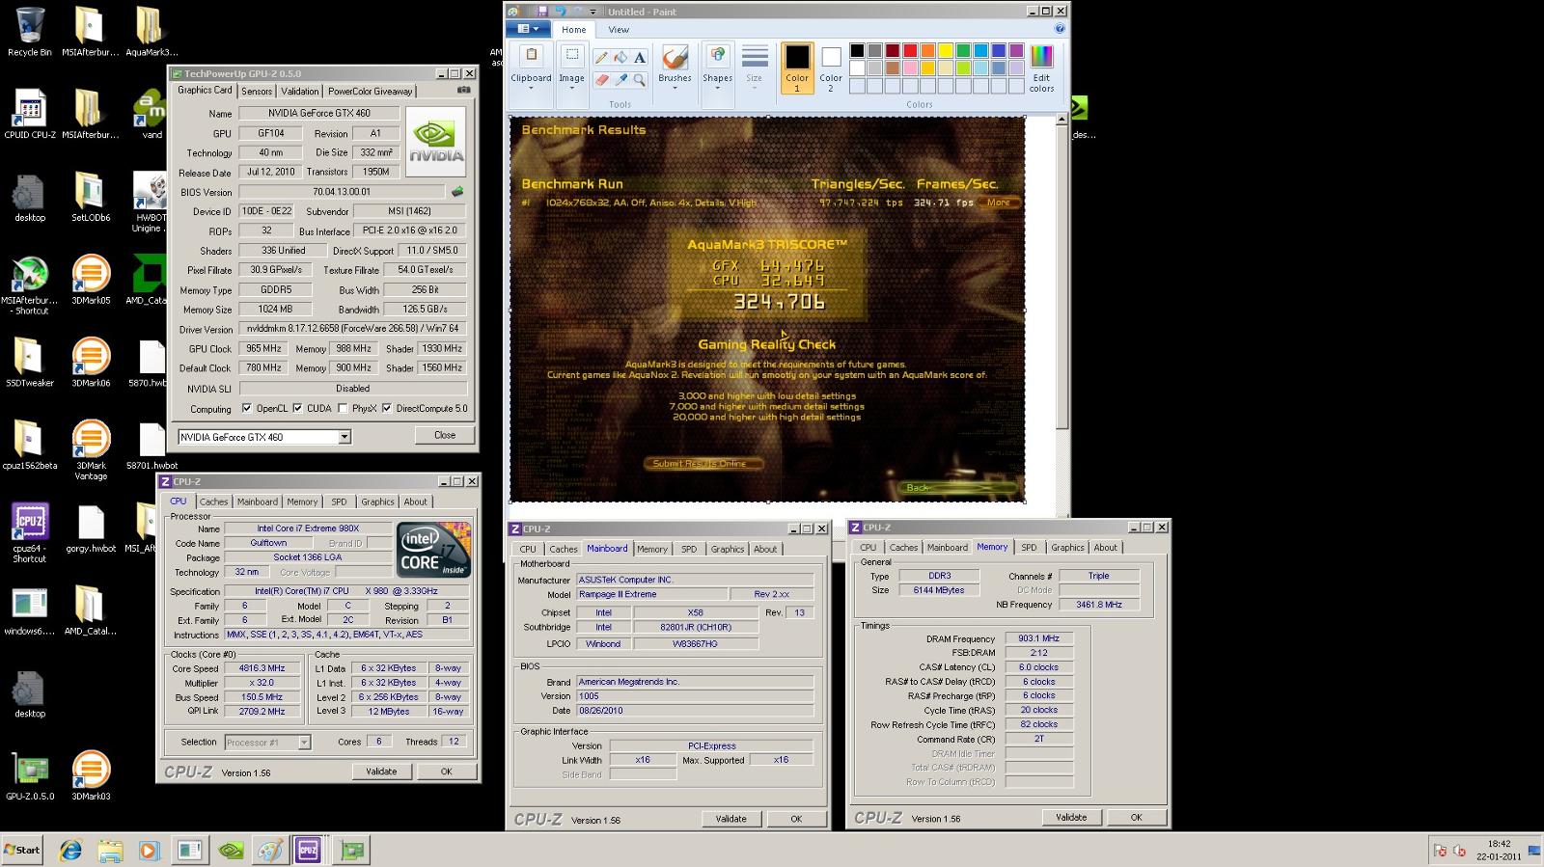Click Paint vertical scrollbar
Screen dimensions: 1544x867
pyautogui.click(x=1061, y=272)
